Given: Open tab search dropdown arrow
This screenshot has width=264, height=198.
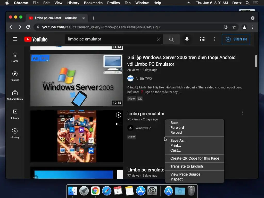Looking at the screenshot, I should (252, 18).
